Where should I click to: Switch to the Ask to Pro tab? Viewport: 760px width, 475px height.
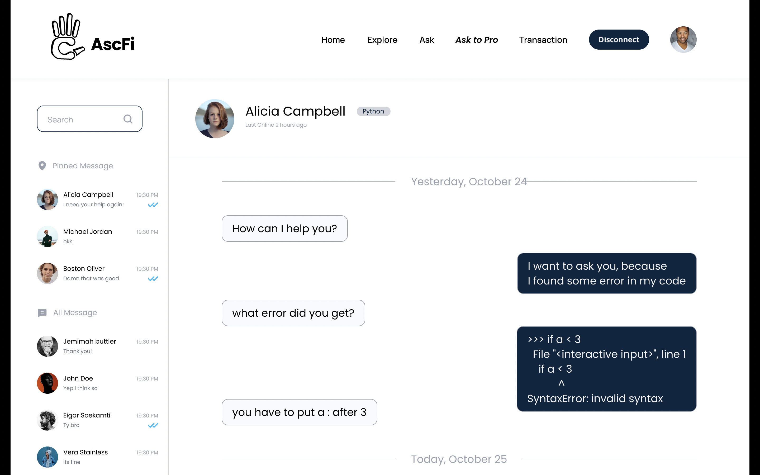pos(476,40)
